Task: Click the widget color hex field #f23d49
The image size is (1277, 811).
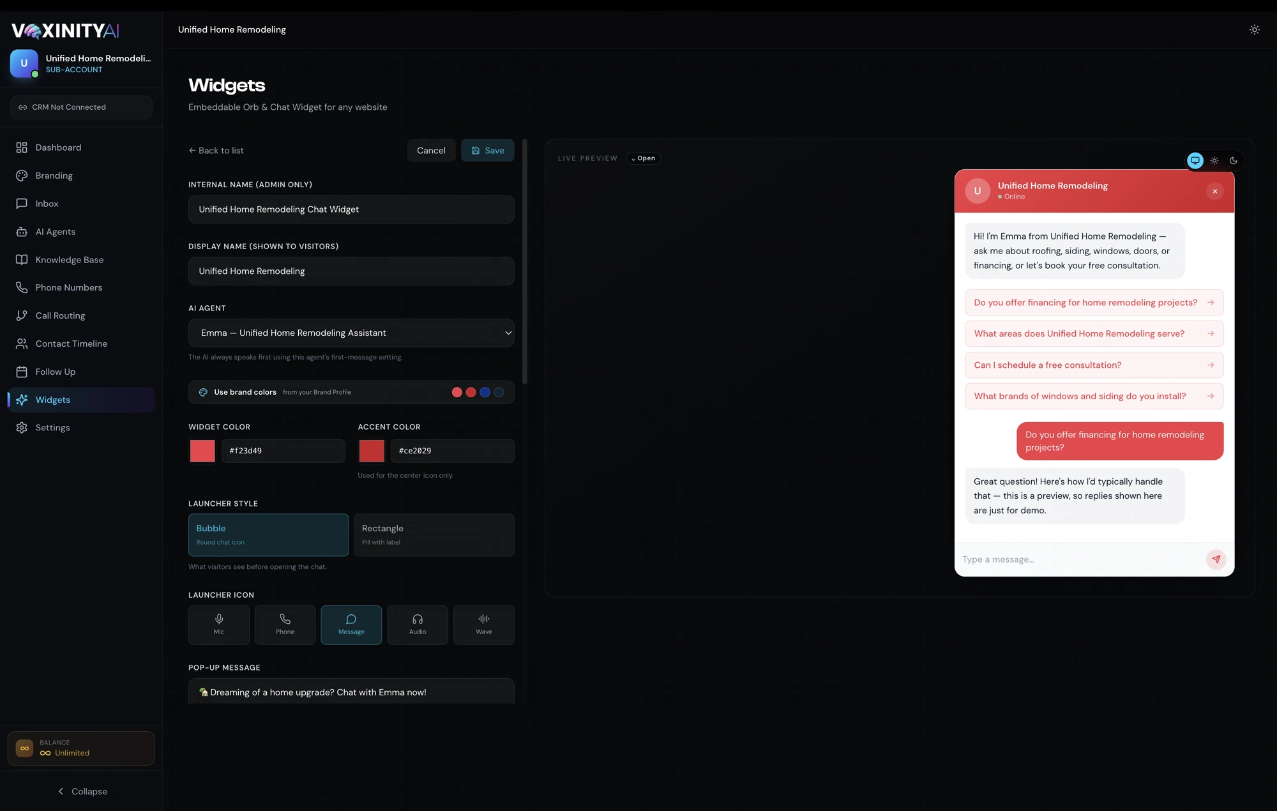Action: click(283, 451)
